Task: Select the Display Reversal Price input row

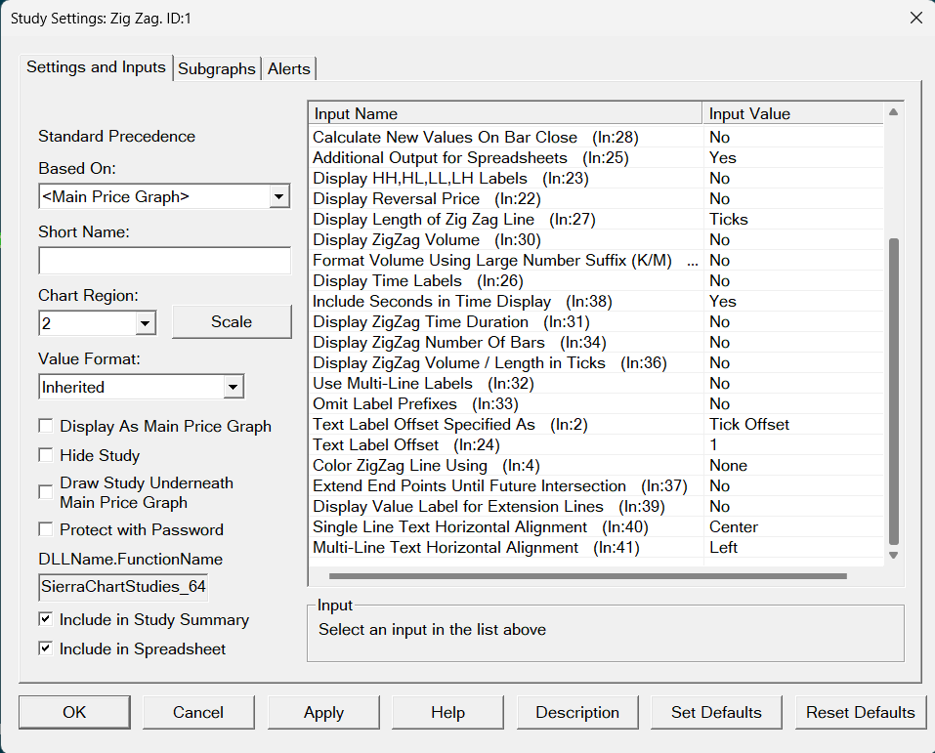Action: (410, 198)
